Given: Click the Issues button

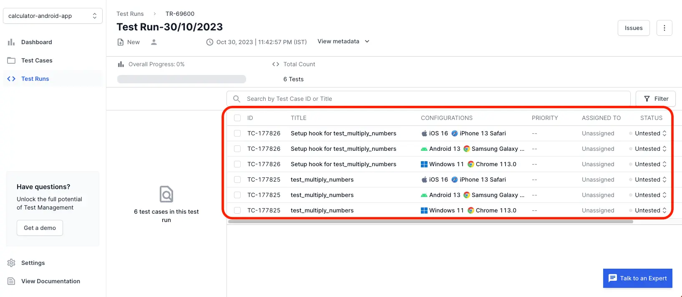Looking at the screenshot, I should coord(633,28).
